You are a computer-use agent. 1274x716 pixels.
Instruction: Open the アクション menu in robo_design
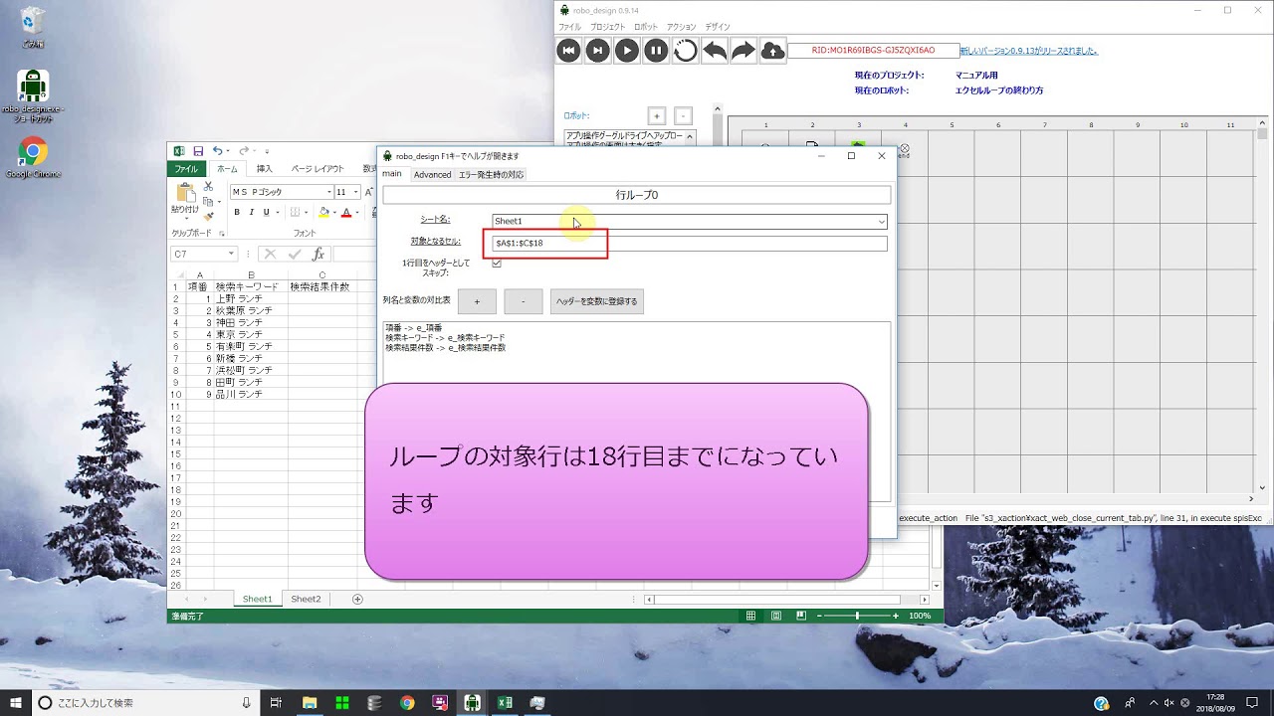pos(682,27)
